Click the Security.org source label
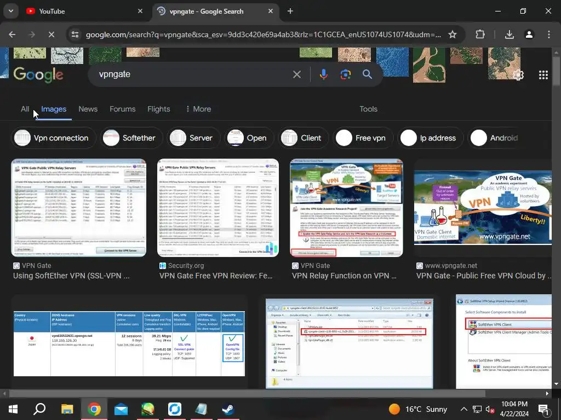This screenshot has width=561, height=420. (x=186, y=266)
